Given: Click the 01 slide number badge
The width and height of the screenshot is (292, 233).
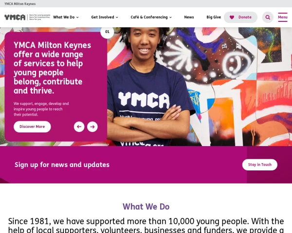Looking at the screenshot, I should tap(107, 32).
